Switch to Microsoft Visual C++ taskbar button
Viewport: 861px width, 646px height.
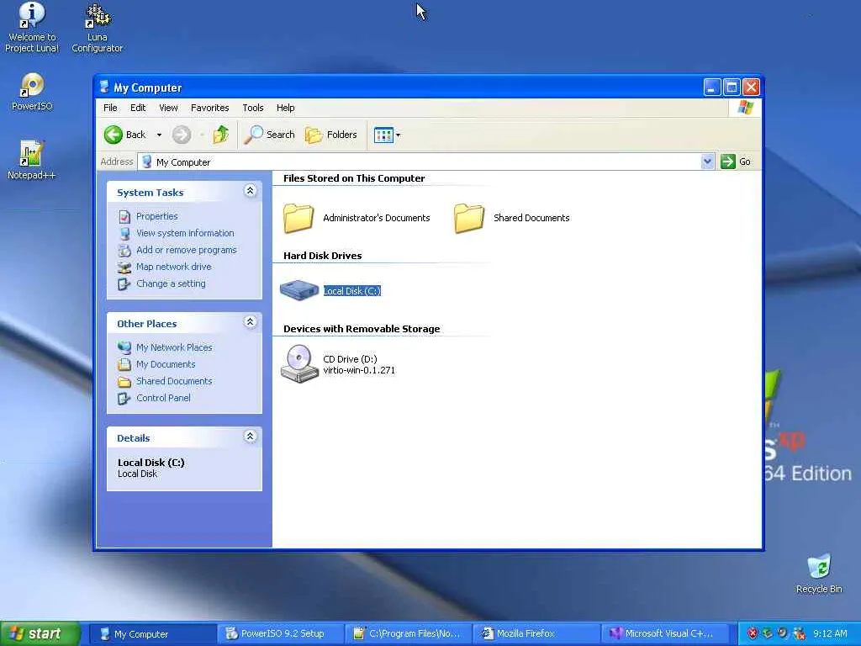(665, 633)
